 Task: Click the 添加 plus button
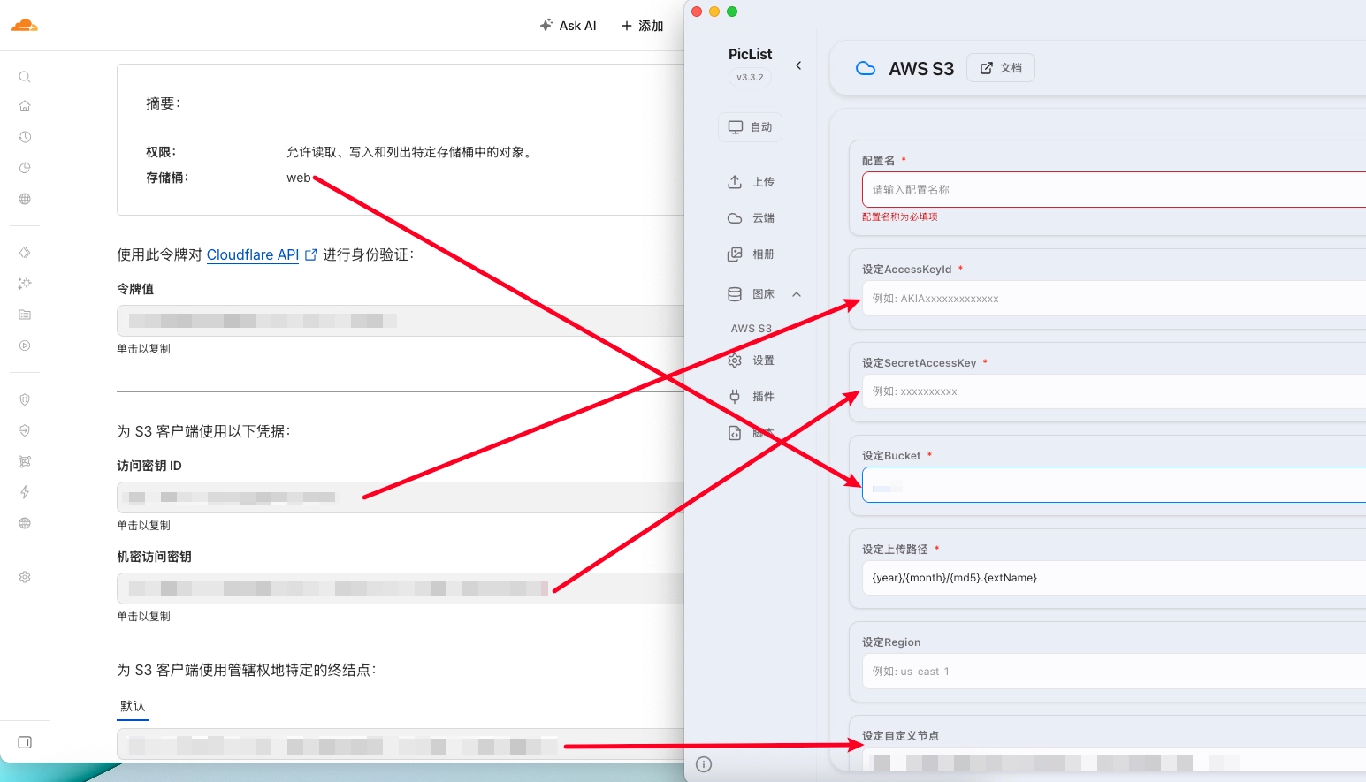click(642, 26)
